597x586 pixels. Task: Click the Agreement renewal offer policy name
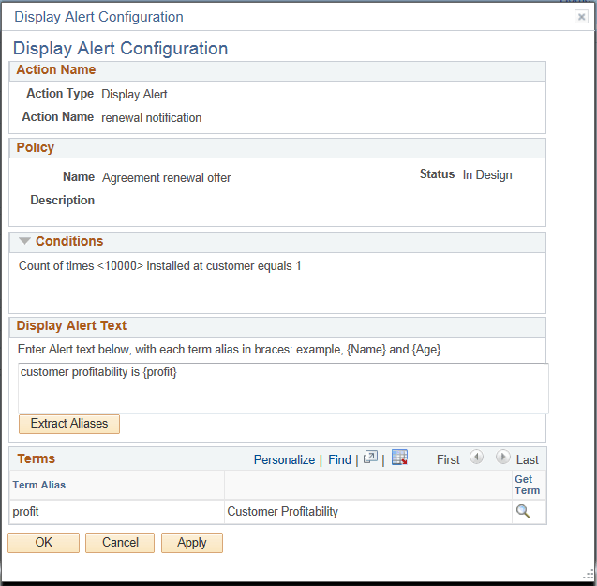point(167,177)
